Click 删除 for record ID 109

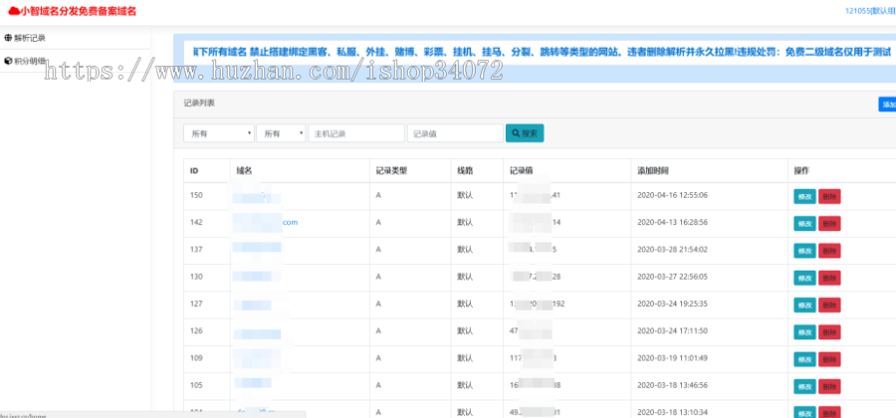coord(829,359)
